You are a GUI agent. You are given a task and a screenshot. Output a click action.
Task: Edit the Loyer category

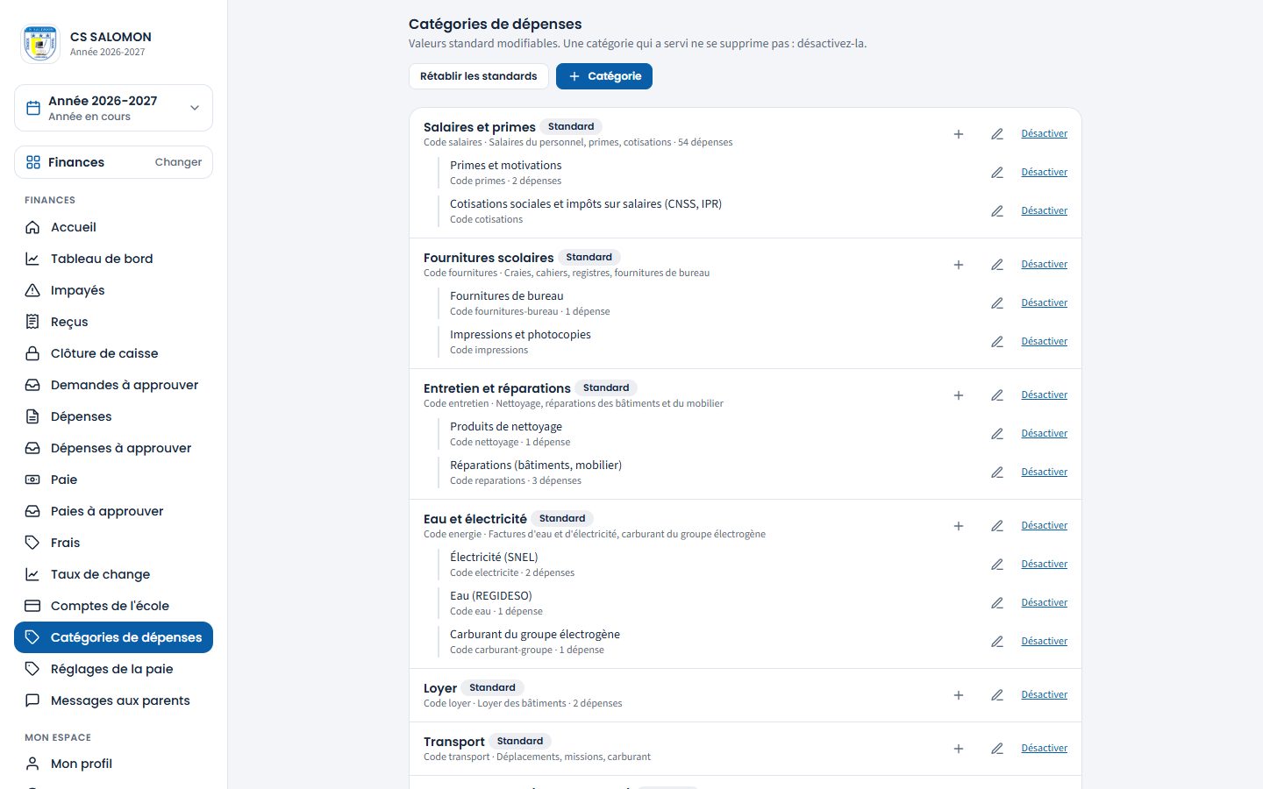997,695
